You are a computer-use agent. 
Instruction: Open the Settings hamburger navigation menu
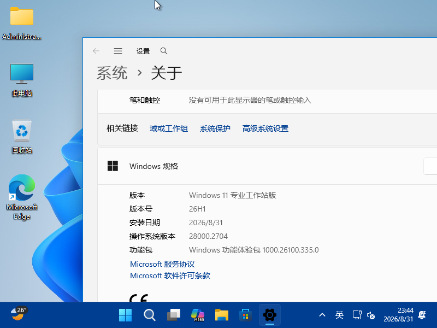[118, 51]
